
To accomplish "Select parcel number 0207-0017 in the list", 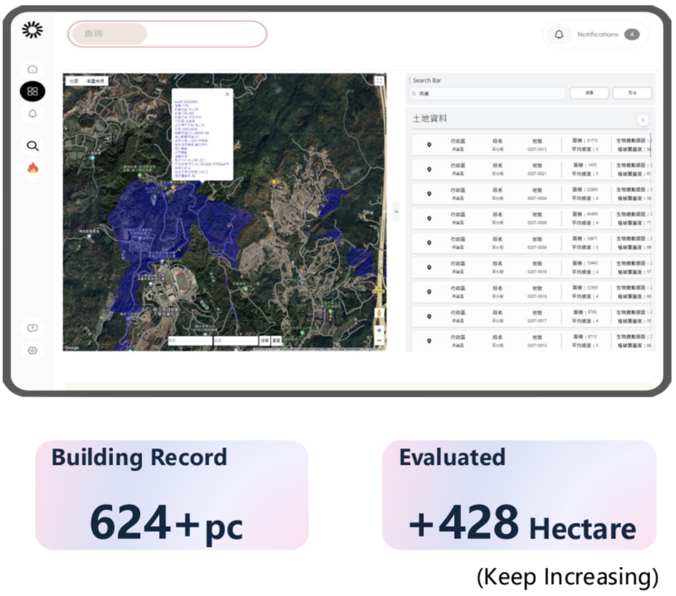I will tap(537, 321).
